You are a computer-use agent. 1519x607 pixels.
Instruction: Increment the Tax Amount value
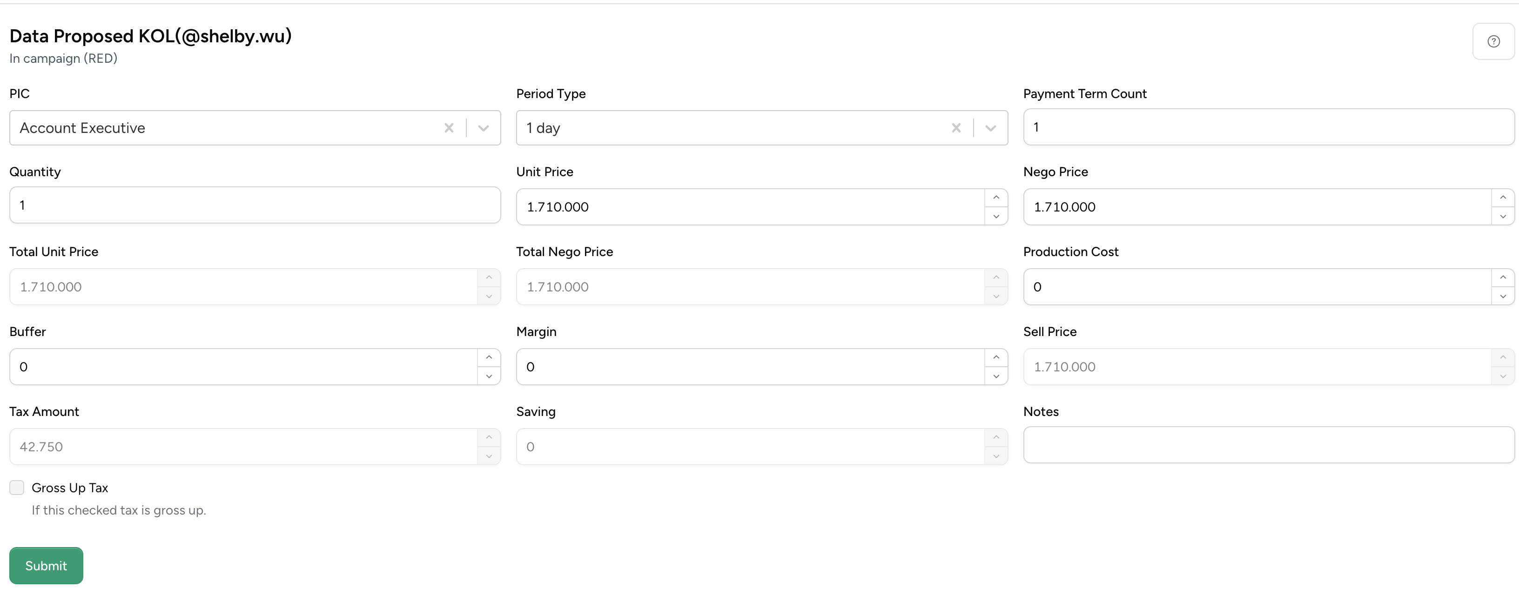pos(489,436)
